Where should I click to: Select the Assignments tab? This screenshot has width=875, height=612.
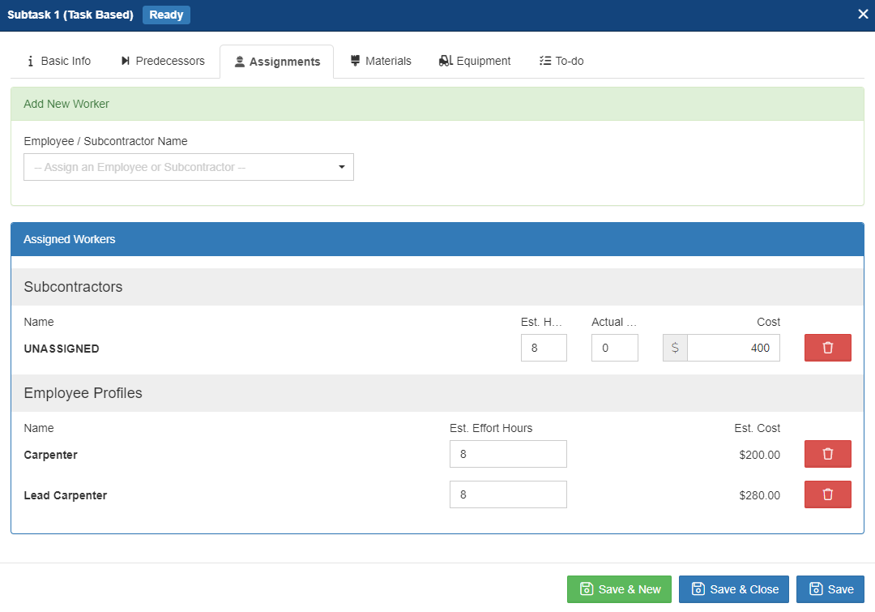click(276, 62)
